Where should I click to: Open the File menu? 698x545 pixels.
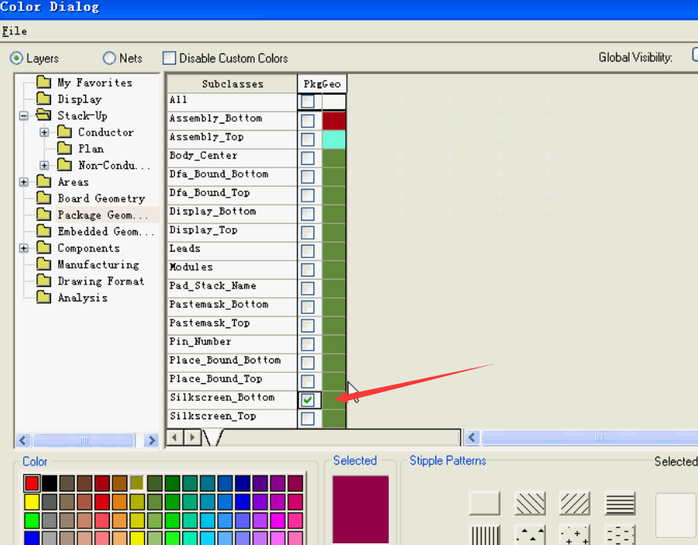point(14,31)
